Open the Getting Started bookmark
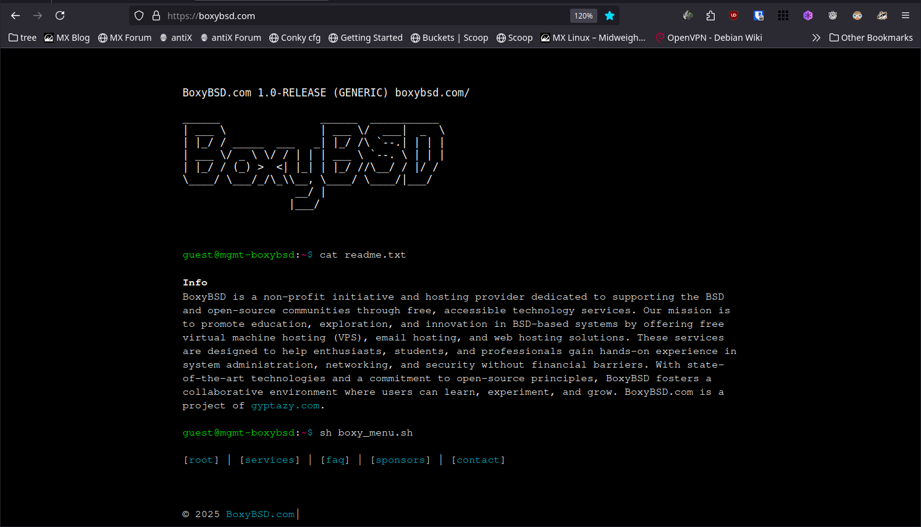Screen dimensions: 921x527 [366, 38]
